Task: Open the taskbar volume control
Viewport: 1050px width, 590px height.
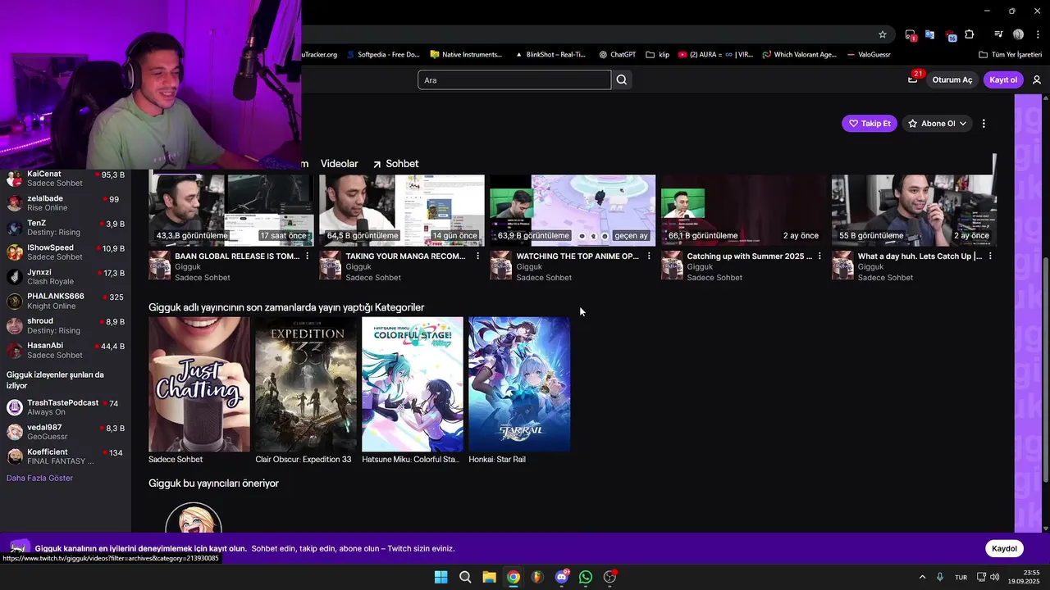Action: (x=995, y=577)
